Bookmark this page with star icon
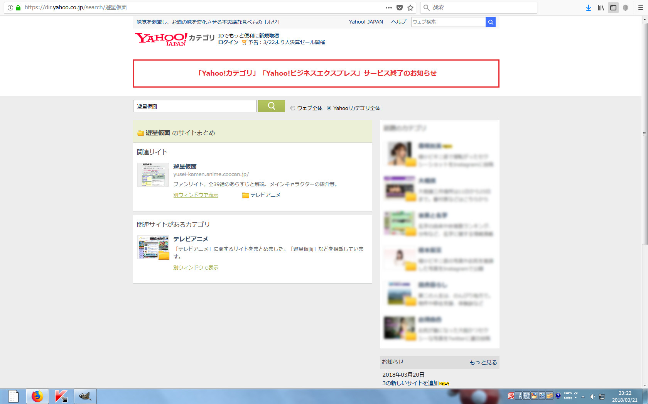The image size is (648, 404). [410, 8]
